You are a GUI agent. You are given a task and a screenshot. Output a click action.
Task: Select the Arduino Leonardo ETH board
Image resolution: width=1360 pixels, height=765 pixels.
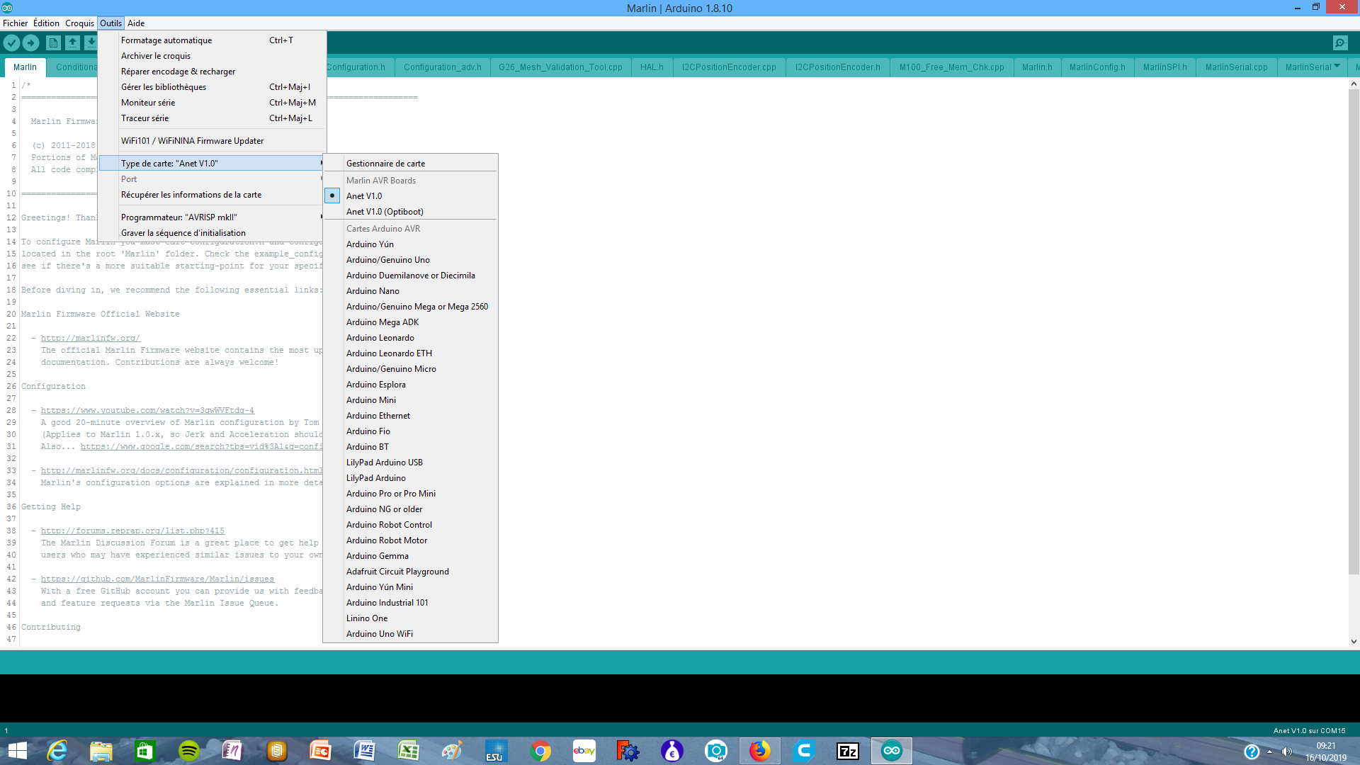click(x=411, y=353)
